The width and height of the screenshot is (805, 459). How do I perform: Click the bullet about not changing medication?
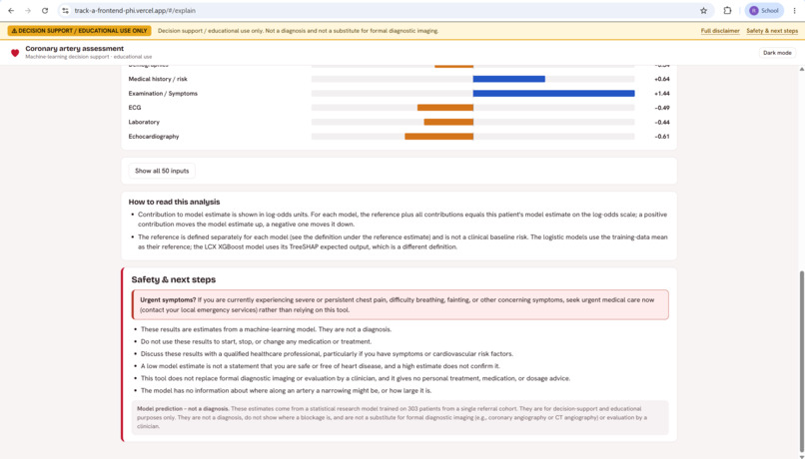tap(257, 341)
